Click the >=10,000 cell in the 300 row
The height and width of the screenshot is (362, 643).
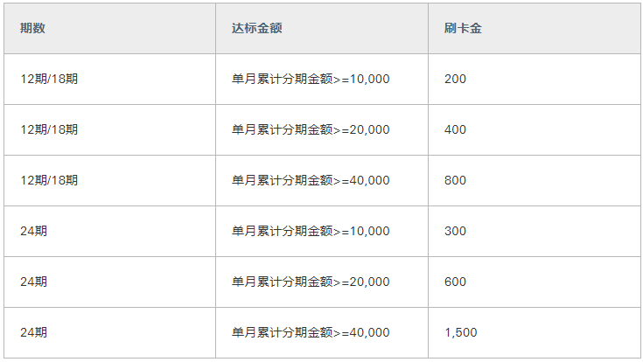[322, 231]
